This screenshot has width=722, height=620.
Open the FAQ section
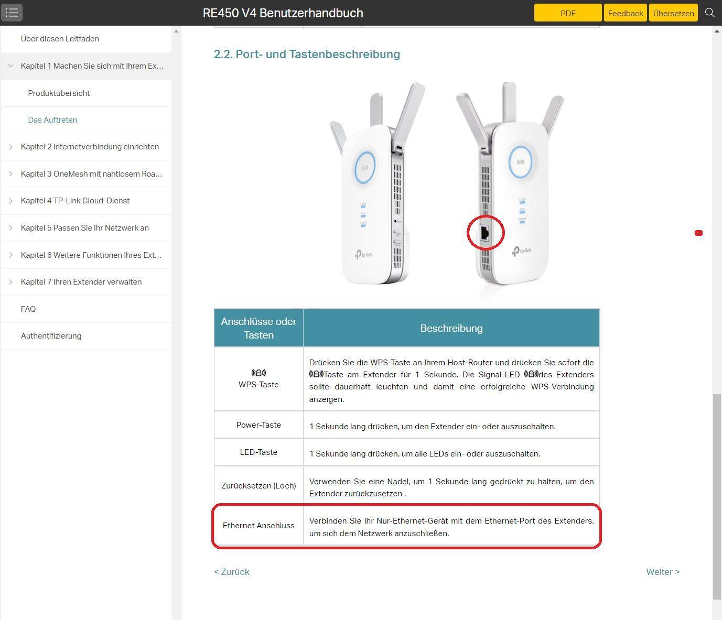pos(28,309)
